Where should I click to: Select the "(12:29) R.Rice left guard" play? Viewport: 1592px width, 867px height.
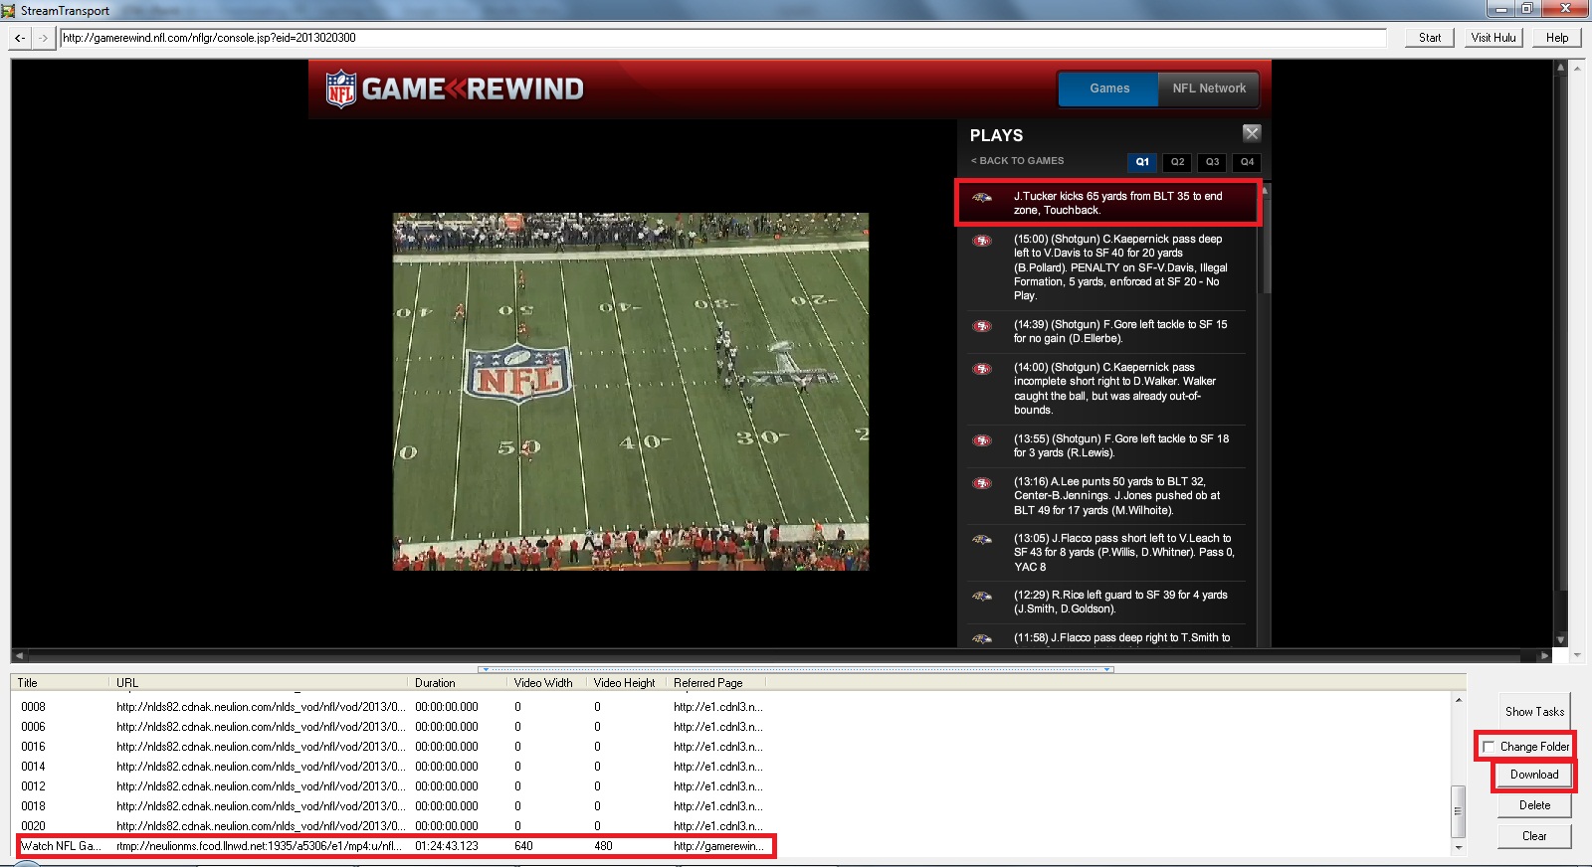pyautogui.click(x=1107, y=603)
